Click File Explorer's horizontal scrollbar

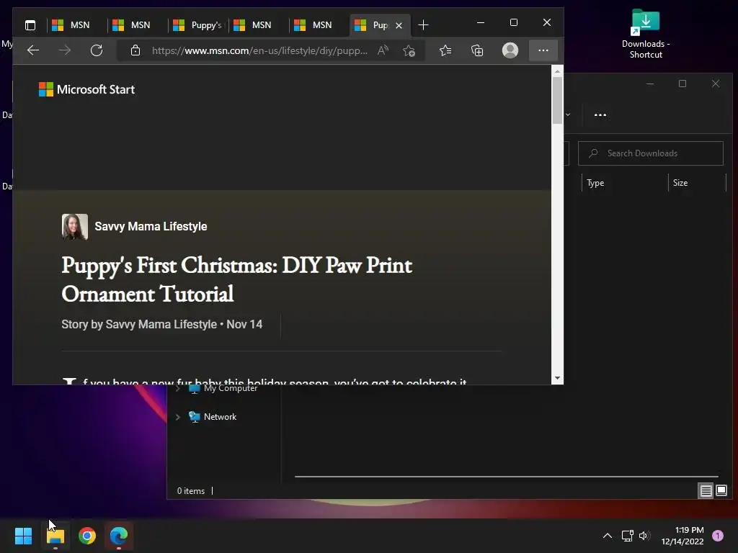point(507,477)
